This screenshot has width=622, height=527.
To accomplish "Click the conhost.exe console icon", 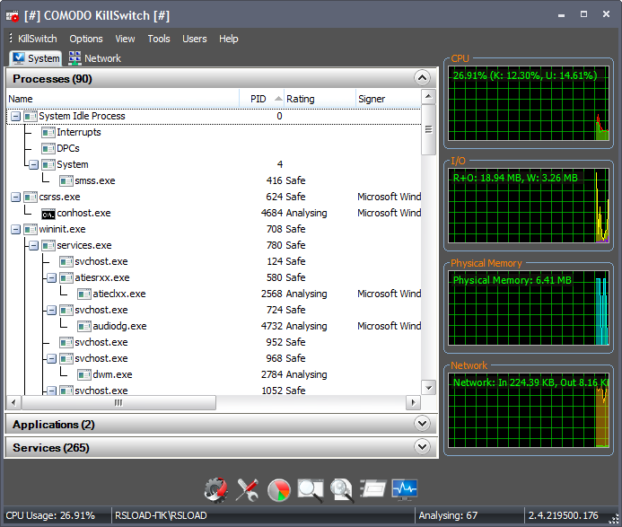I will [x=48, y=215].
